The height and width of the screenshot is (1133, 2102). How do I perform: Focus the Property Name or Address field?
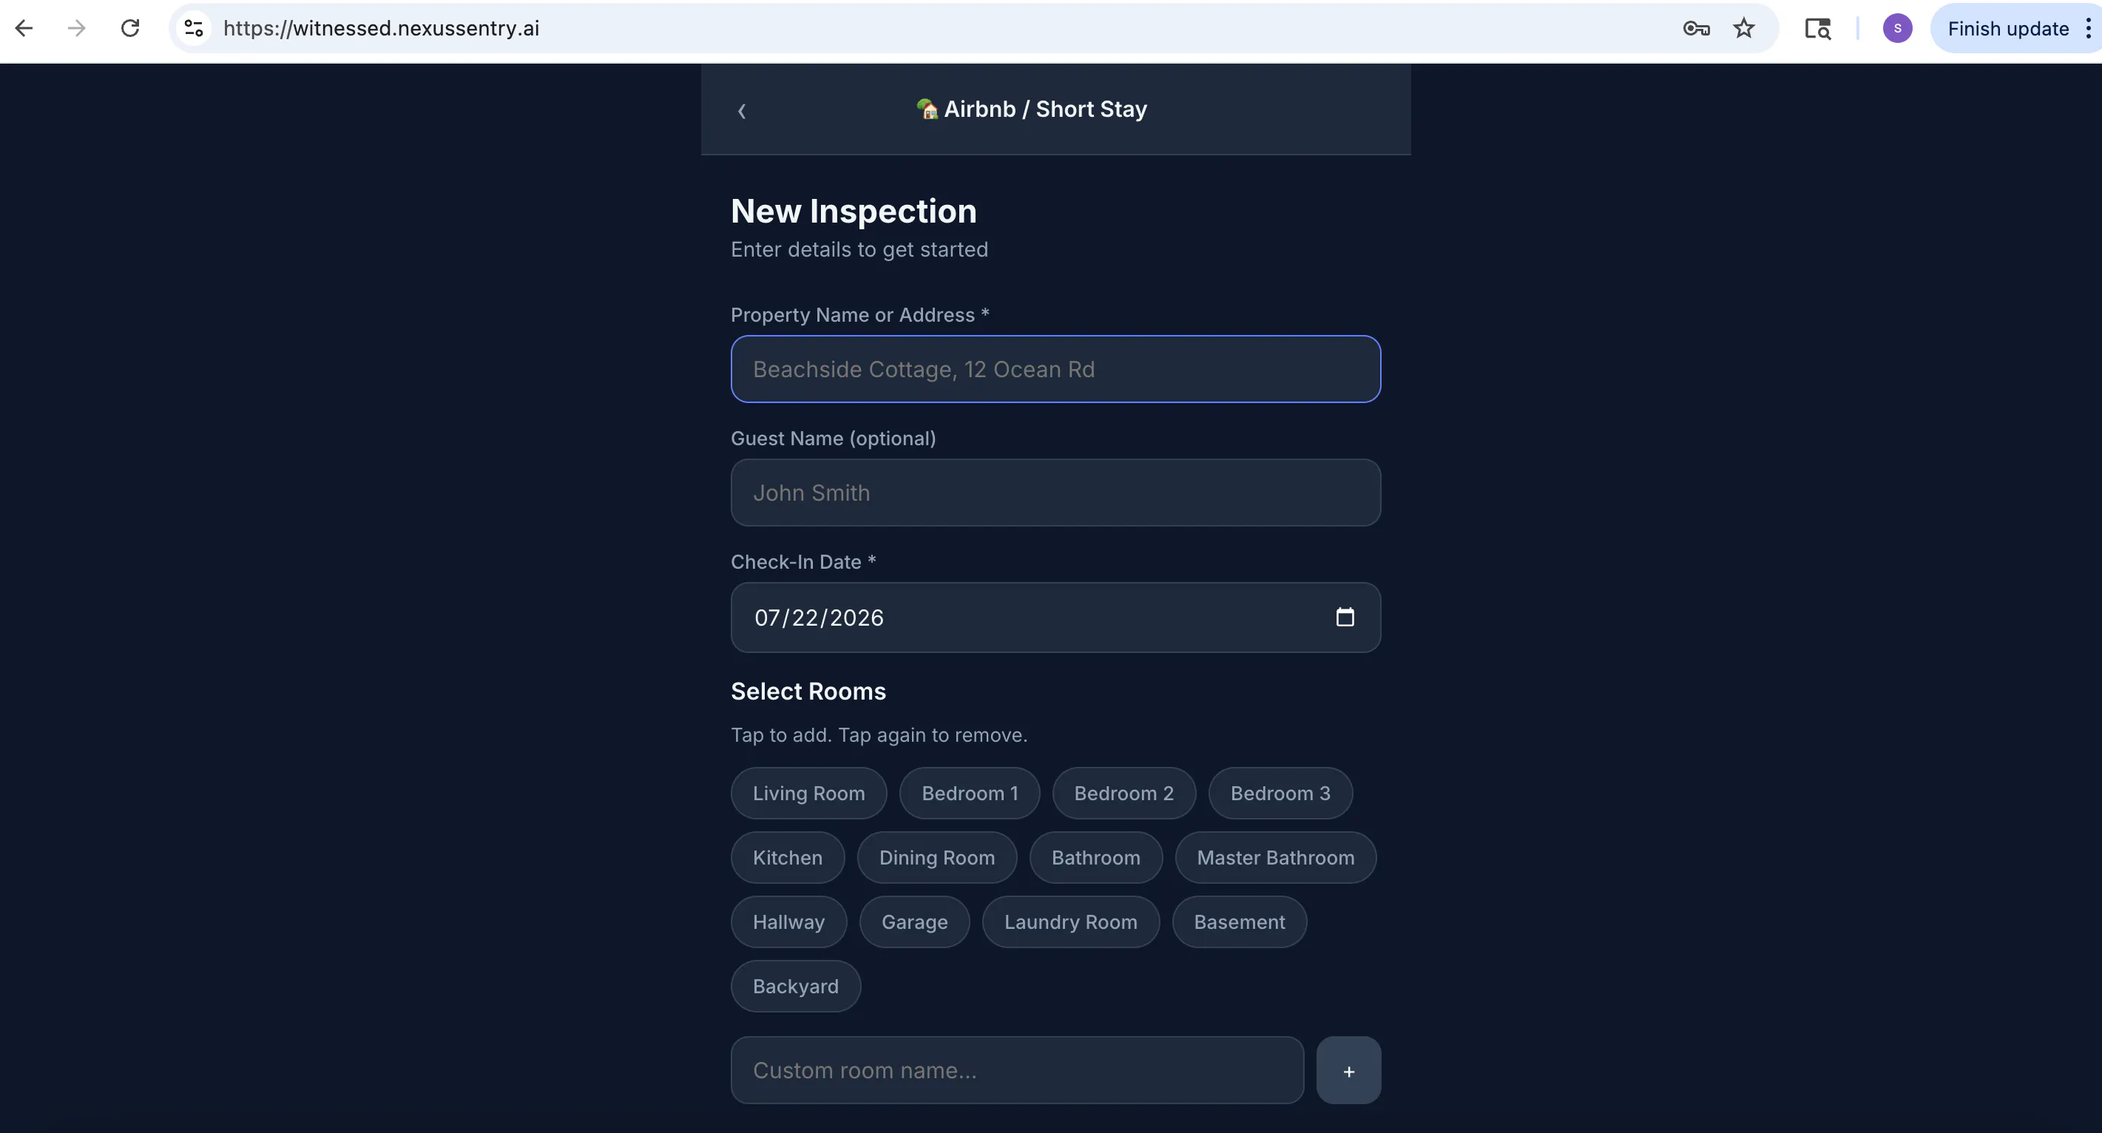[x=1056, y=370]
